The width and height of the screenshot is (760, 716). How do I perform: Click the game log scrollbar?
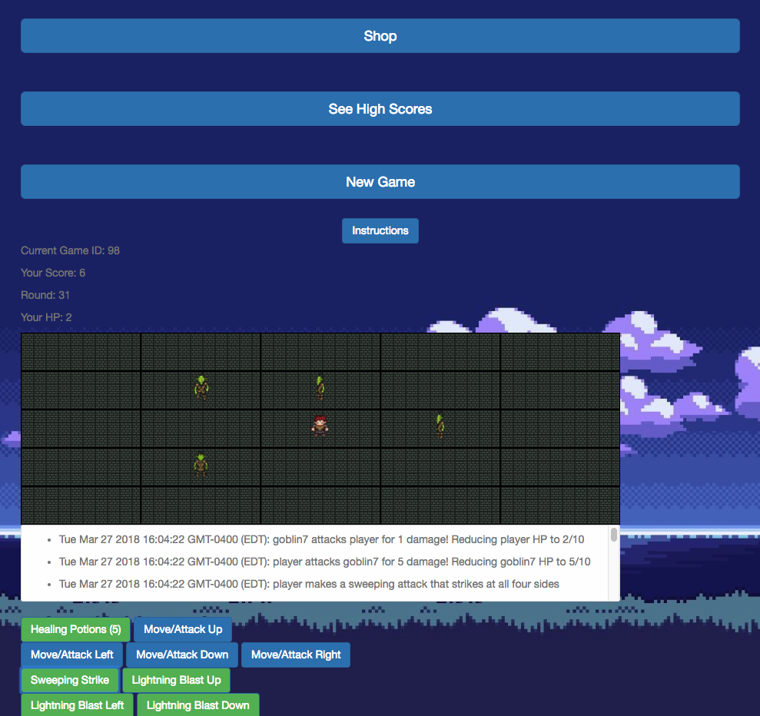pyautogui.click(x=614, y=535)
